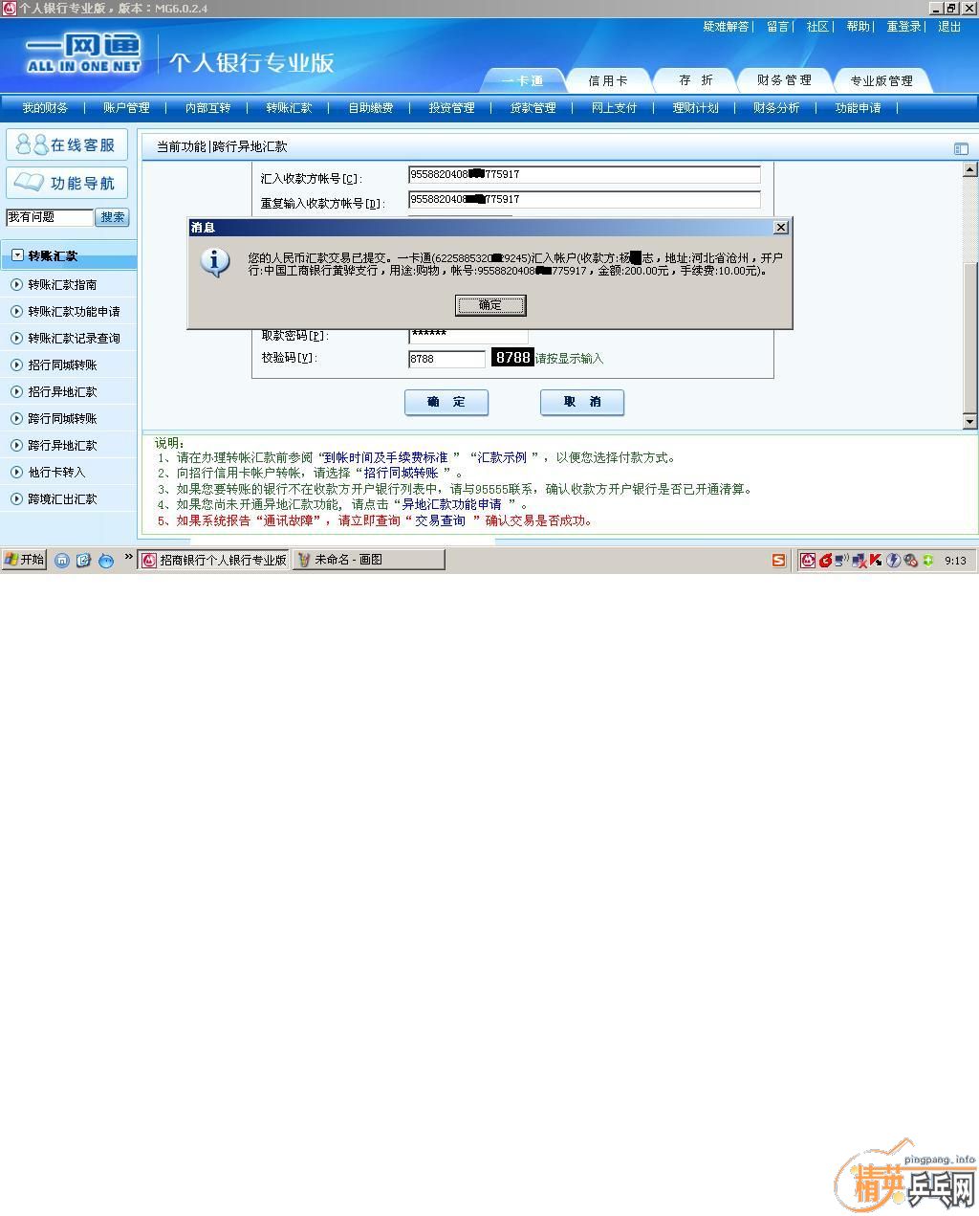Collapse the 转账汇款 section

click(x=17, y=255)
